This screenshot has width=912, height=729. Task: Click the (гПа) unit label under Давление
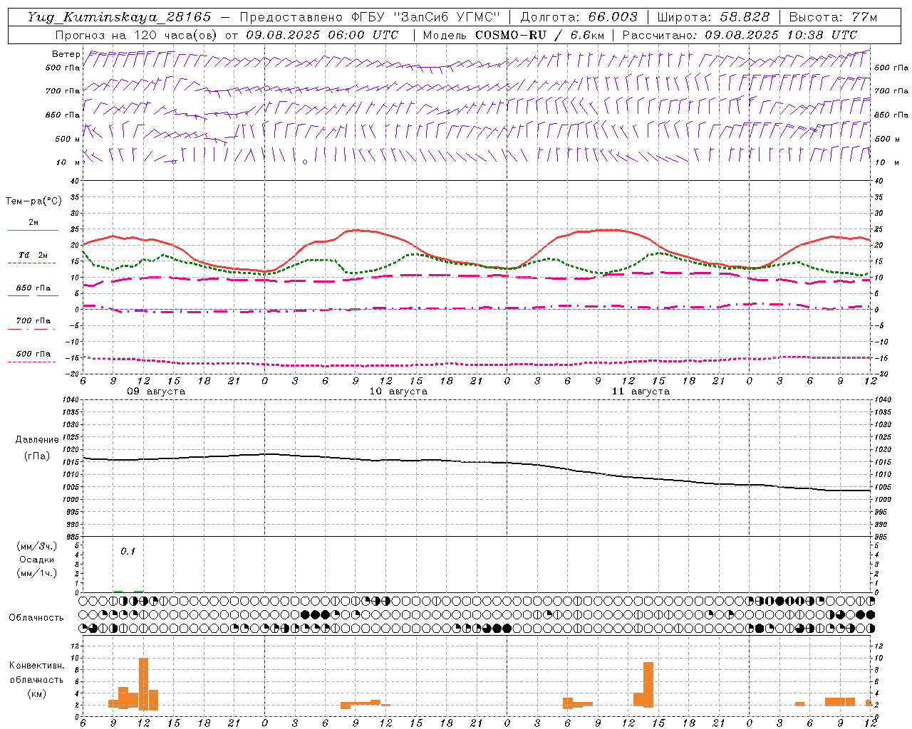[x=37, y=456]
